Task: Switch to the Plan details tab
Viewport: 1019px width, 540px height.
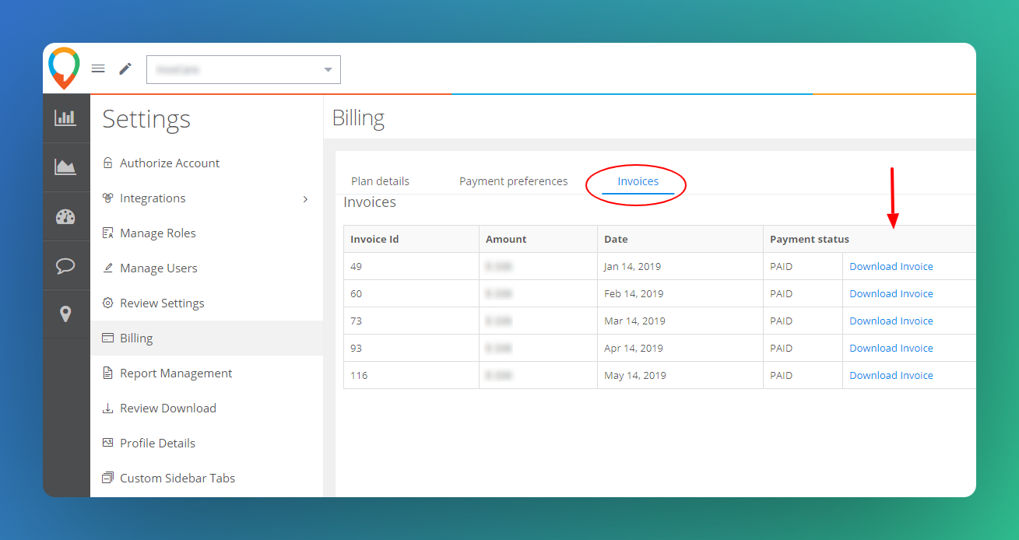Action: click(x=380, y=181)
